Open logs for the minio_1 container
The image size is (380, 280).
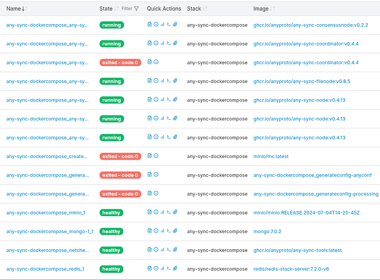150,212
